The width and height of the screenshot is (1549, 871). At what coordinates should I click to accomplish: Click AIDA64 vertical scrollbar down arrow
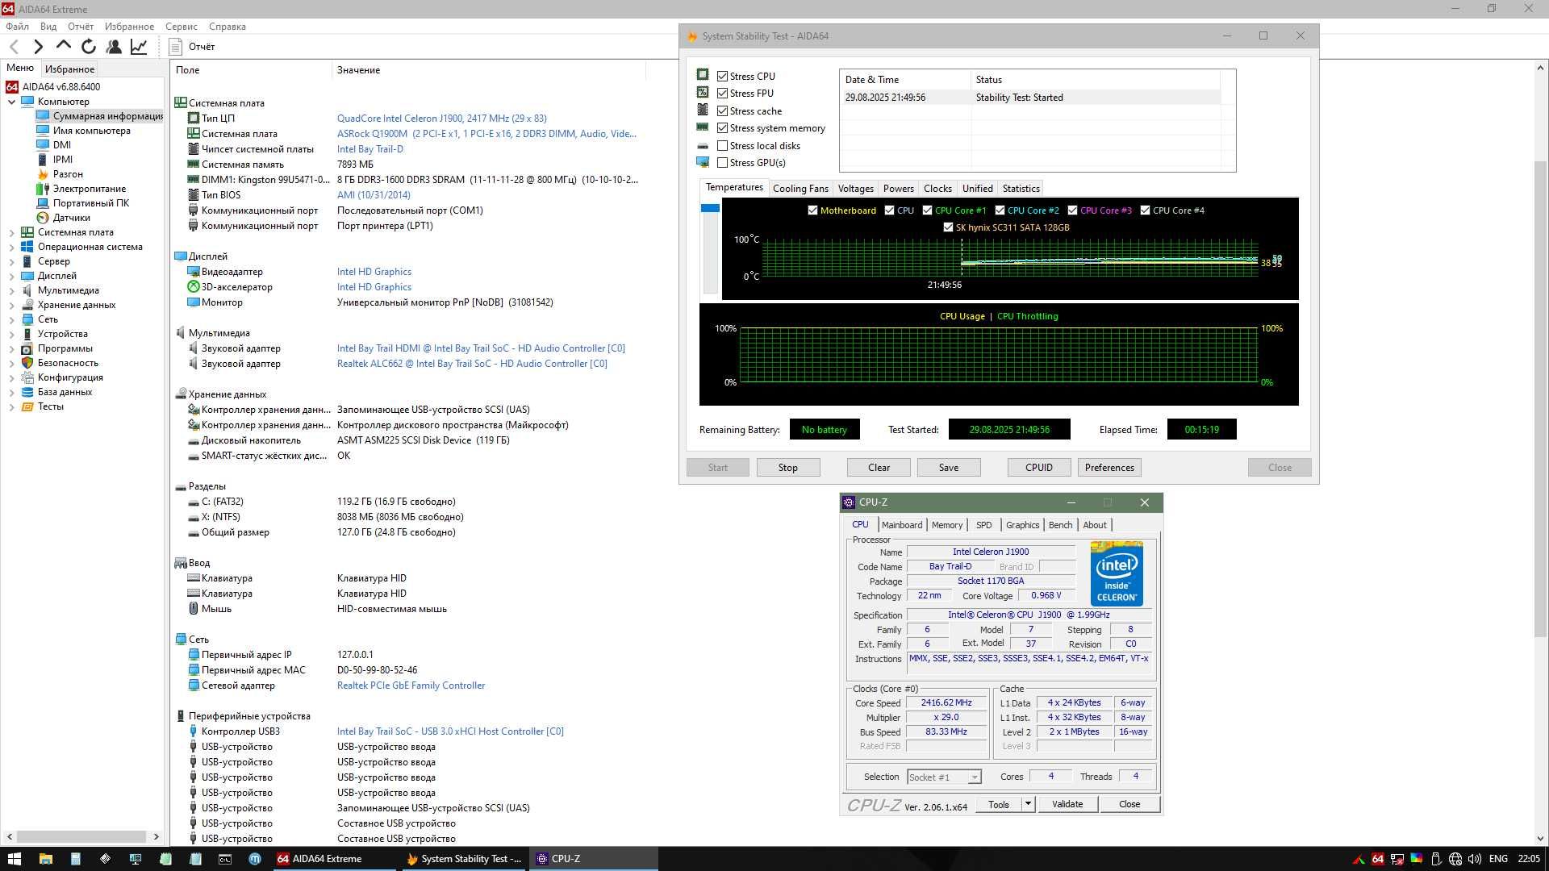pyautogui.click(x=1540, y=838)
